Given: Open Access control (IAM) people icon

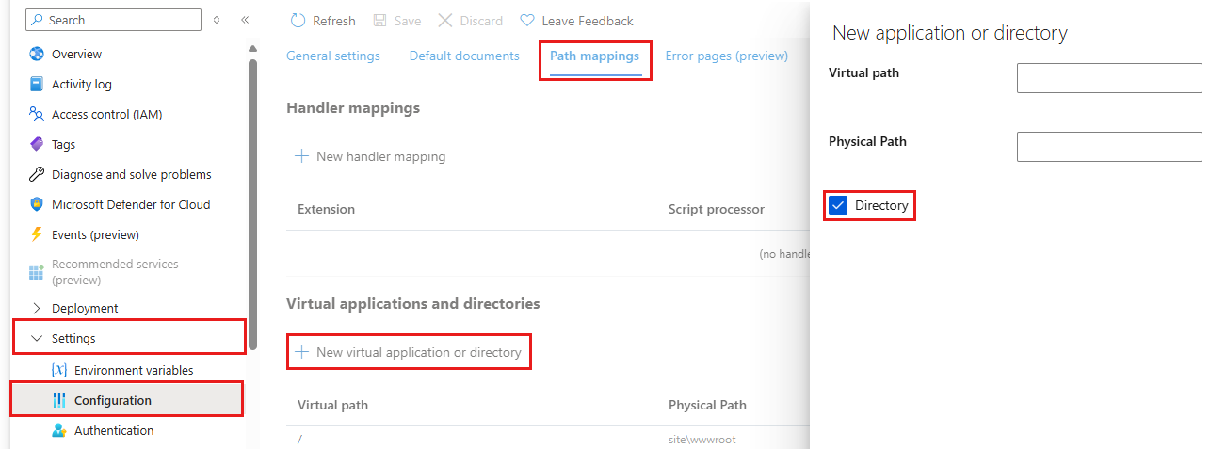Looking at the screenshot, I should click(x=37, y=114).
